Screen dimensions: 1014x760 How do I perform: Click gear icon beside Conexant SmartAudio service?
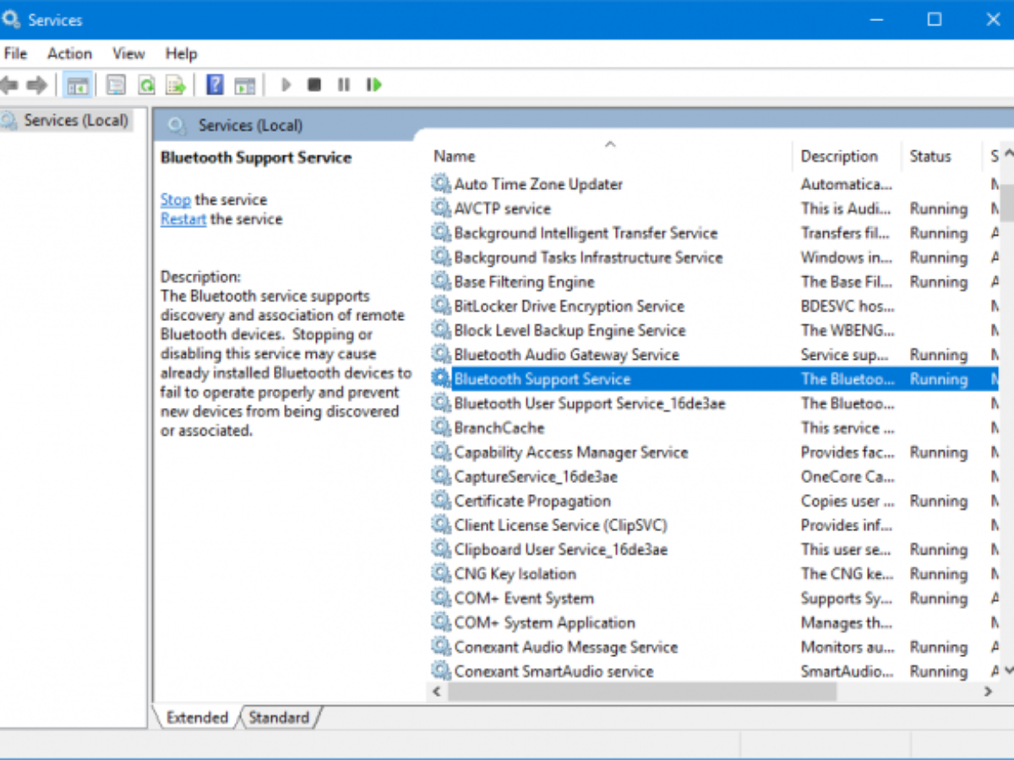coord(441,672)
